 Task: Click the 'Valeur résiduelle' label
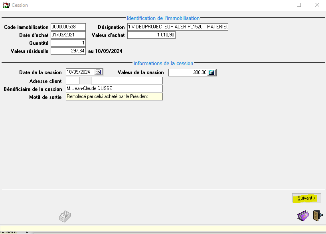point(30,51)
